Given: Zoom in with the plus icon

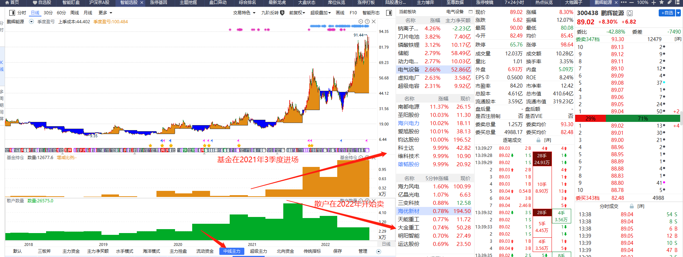Looking at the screenshot, I should (654, 3).
